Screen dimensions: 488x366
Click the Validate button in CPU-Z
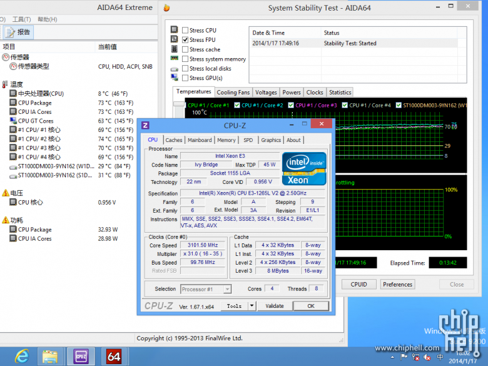275,306
